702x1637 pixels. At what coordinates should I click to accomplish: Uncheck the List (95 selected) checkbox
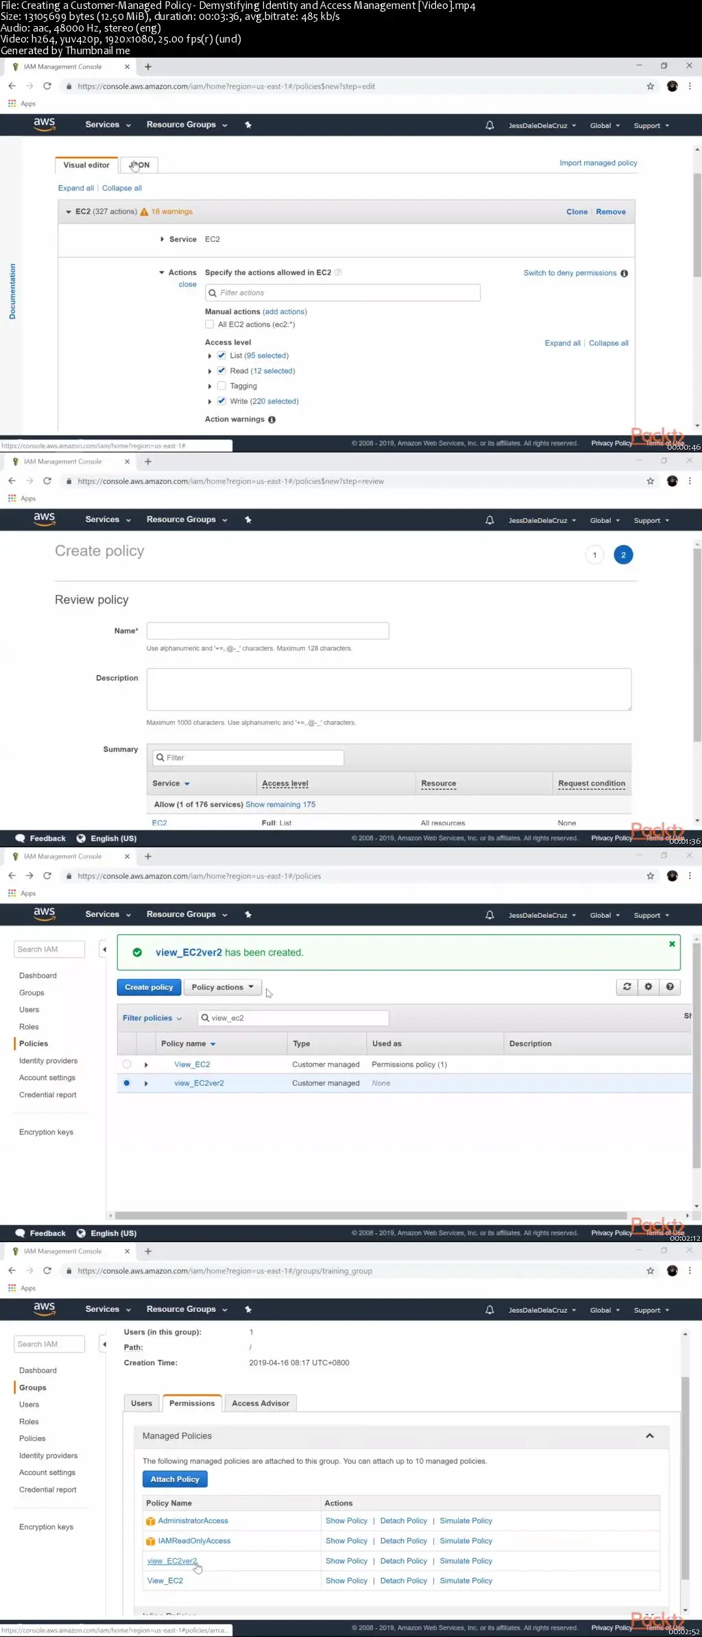coord(221,356)
